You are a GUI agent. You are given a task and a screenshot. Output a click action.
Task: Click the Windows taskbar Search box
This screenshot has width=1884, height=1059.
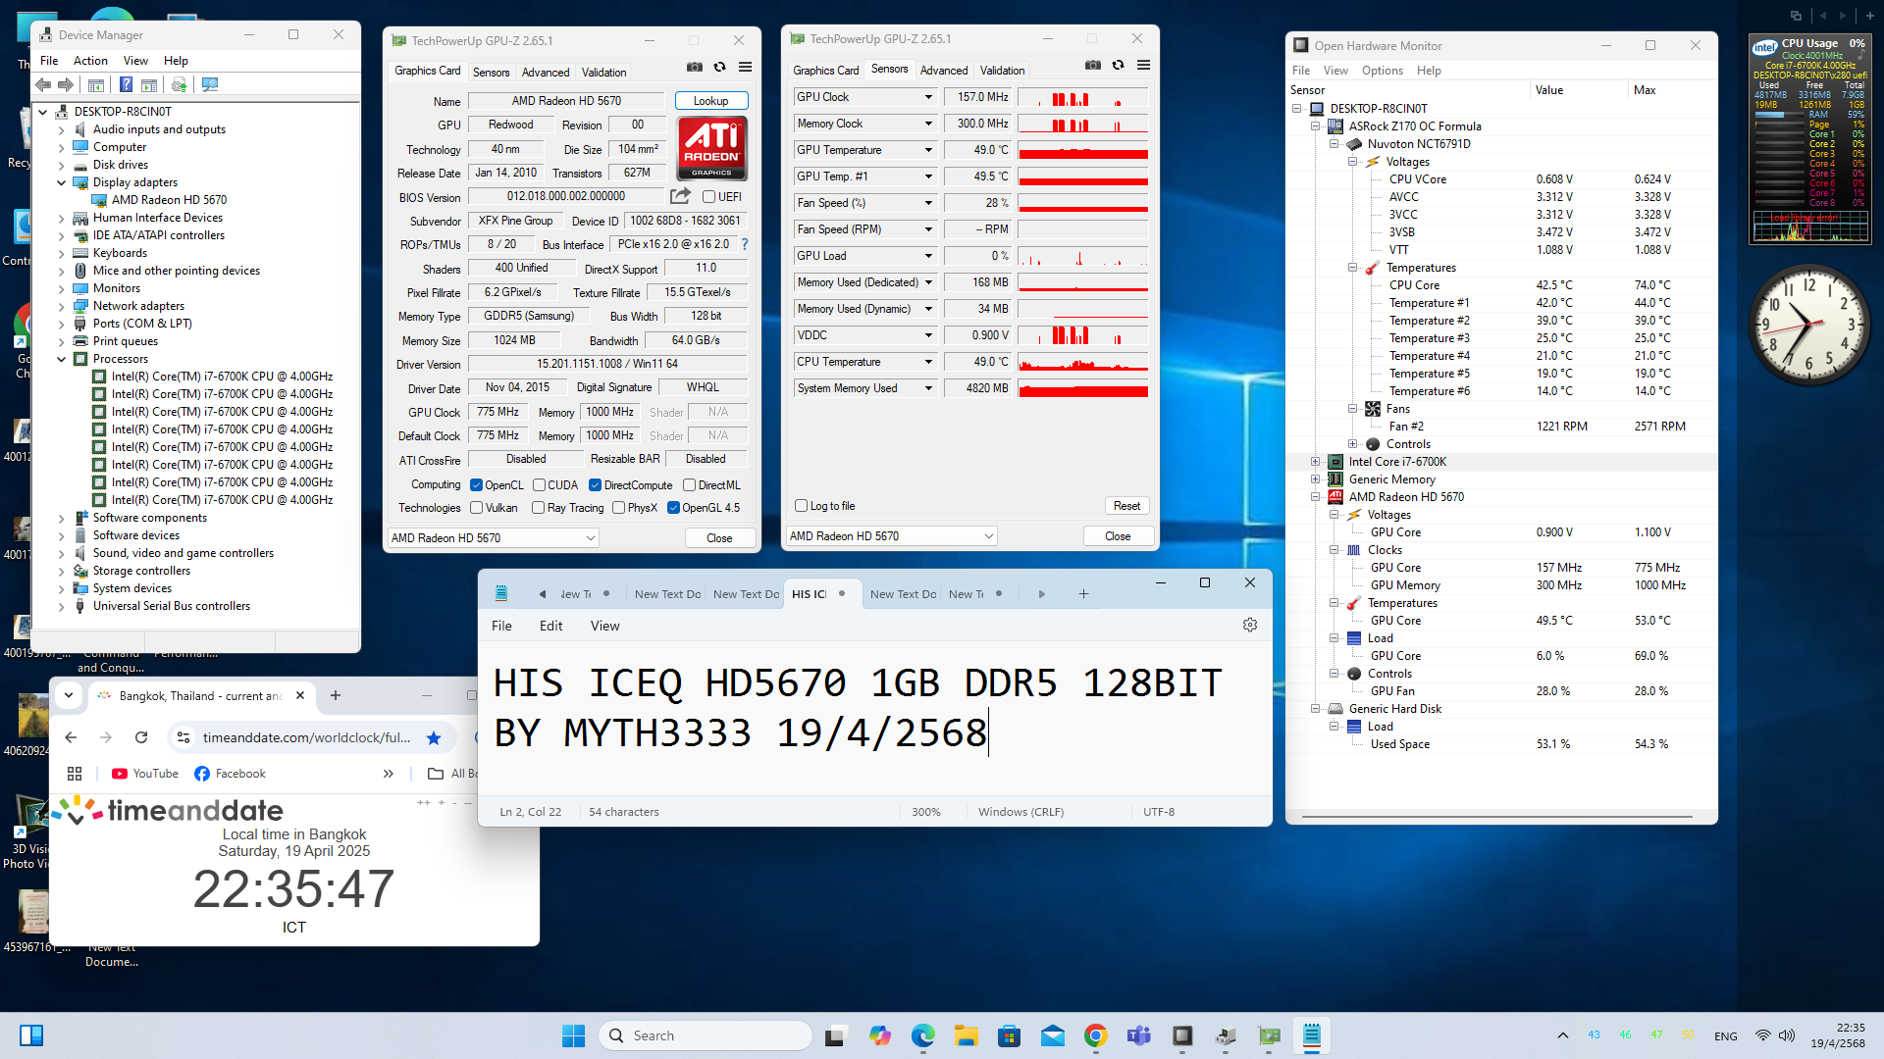coord(705,1035)
